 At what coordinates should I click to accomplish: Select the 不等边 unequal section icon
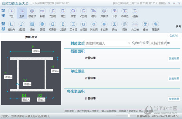pos(125,13)
